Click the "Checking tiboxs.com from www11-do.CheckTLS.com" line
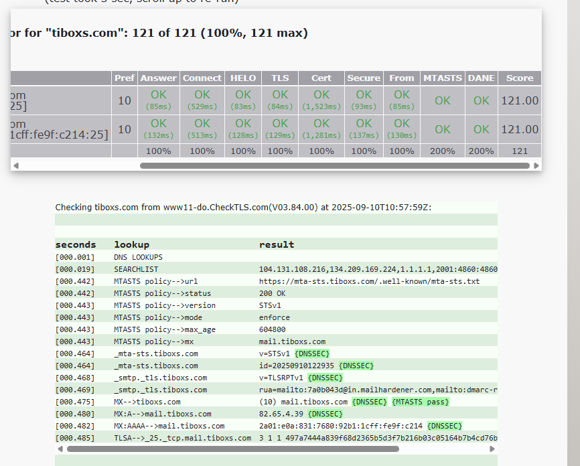Image resolution: width=580 pixels, height=466 pixels. coord(243,207)
